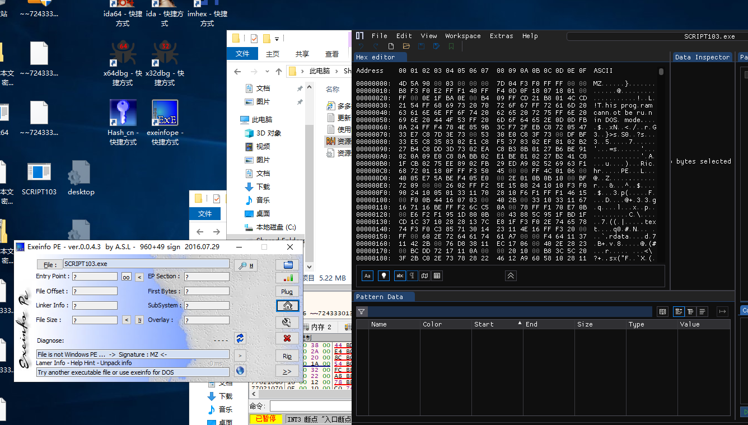Click the red X exit button in Exeinfo PE

[287, 338]
